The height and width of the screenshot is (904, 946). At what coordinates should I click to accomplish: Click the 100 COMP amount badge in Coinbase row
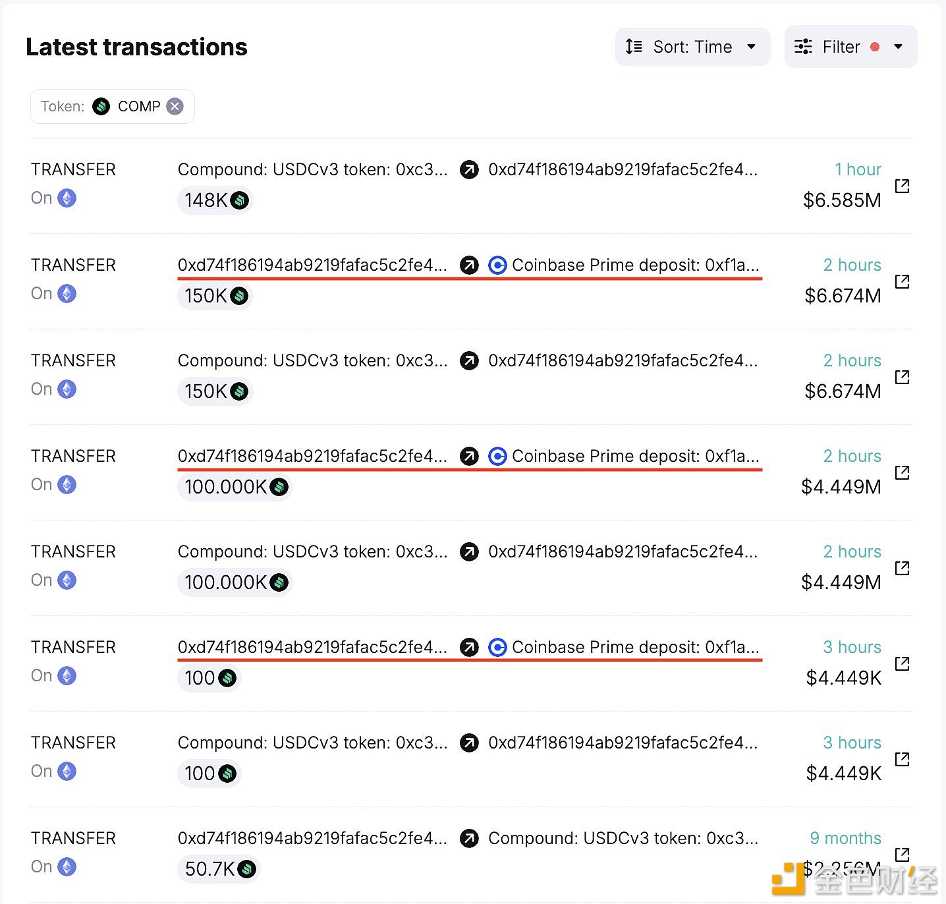(209, 678)
